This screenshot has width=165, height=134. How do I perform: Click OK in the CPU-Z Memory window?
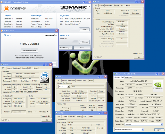pos(139,57)
